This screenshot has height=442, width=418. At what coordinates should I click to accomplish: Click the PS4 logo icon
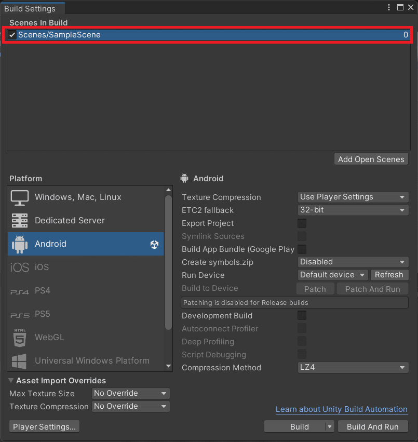19,291
